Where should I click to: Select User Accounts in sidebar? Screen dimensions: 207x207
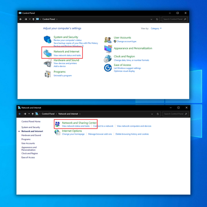pos(28,143)
